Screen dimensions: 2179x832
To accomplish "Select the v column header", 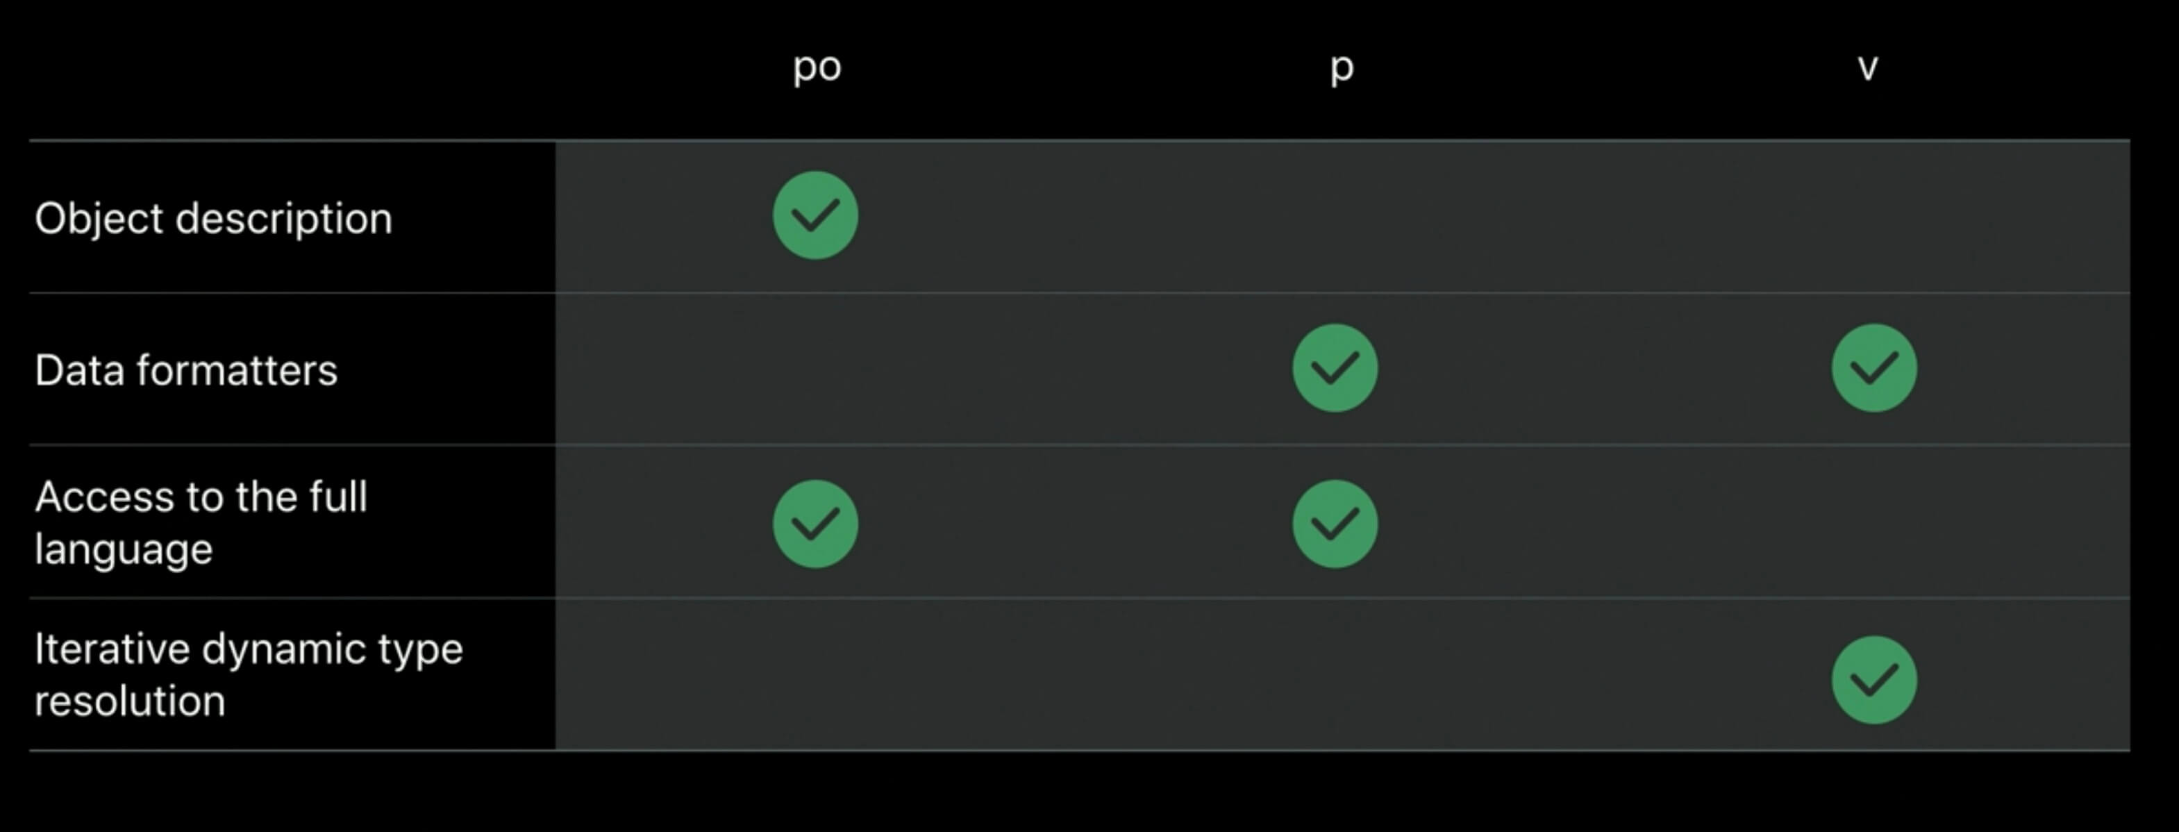I will 1868,67.
